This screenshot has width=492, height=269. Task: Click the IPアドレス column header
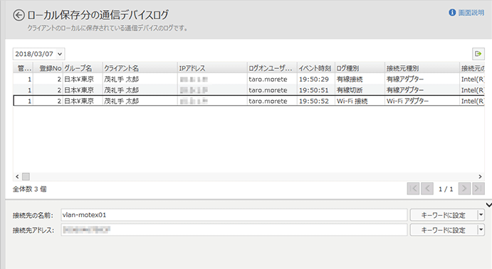tap(212, 68)
